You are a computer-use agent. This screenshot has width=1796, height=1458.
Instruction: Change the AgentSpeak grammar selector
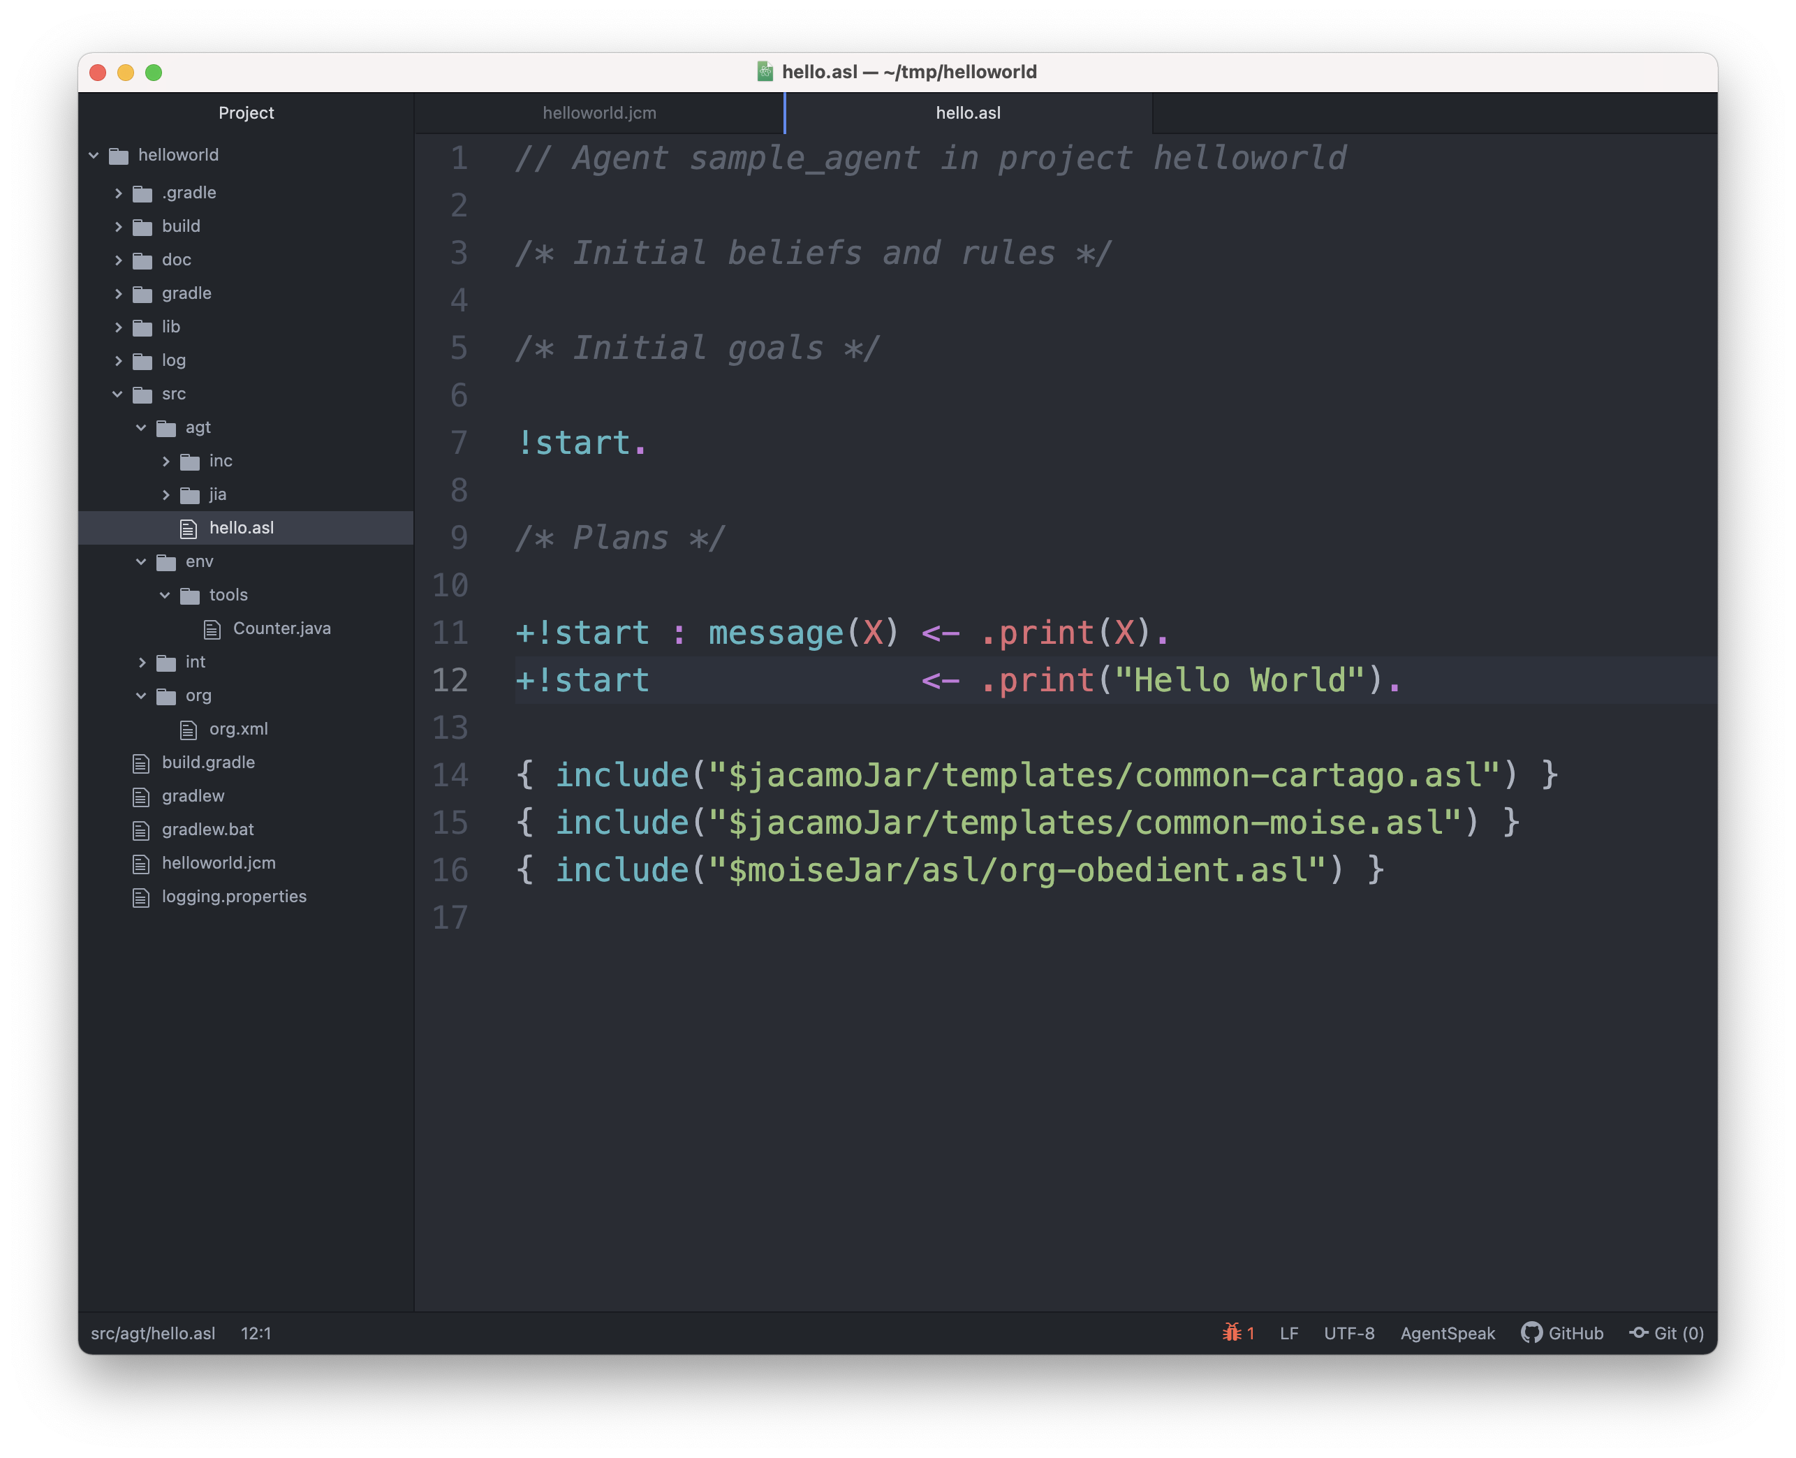(1448, 1334)
